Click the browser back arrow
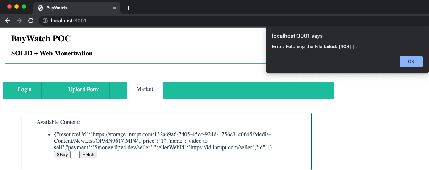429x170 pixels. pyautogui.click(x=7, y=21)
